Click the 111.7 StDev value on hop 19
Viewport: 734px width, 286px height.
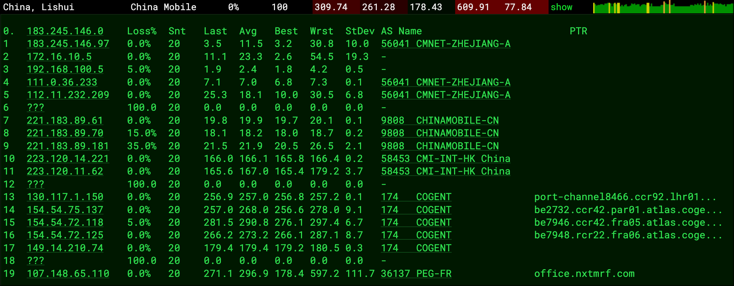[360, 274]
